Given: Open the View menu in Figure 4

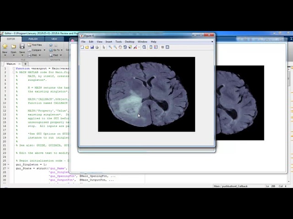Looking at the screenshot, I should click(x=99, y=42).
